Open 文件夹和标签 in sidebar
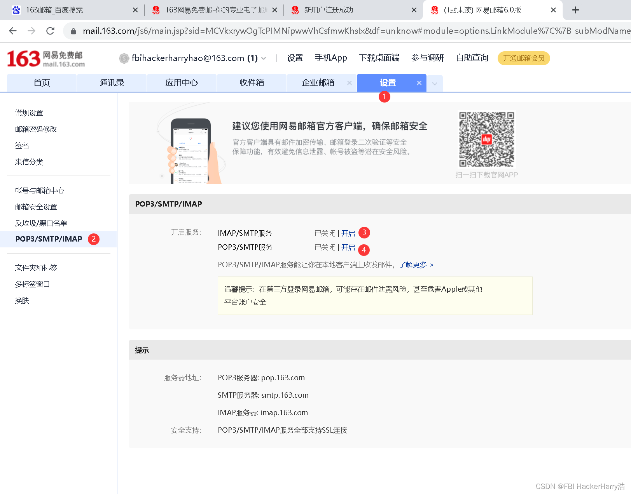Image resolution: width=631 pixels, height=494 pixels. [36, 268]
